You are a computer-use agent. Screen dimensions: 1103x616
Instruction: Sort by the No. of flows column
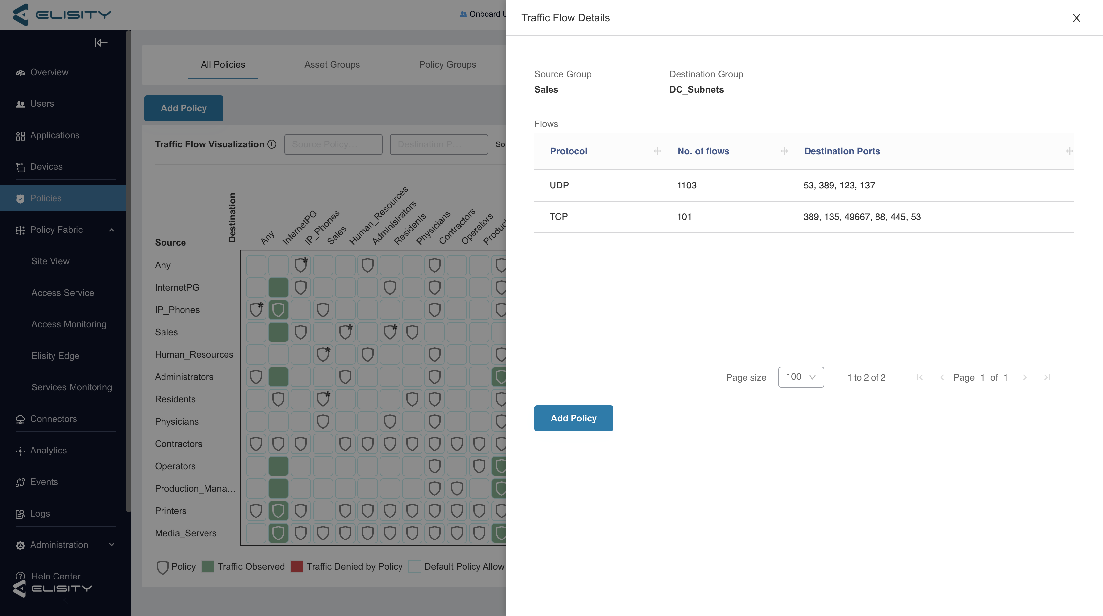703,151
